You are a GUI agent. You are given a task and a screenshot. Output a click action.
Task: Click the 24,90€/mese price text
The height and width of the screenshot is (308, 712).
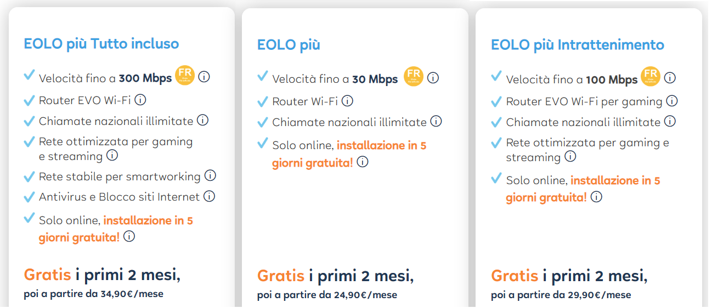click(365, 295)
